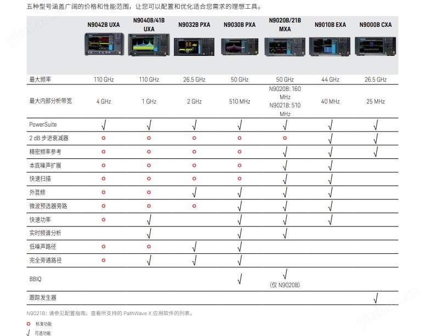Click the N9040B/41B UXA analyzer image

[149, 45]
